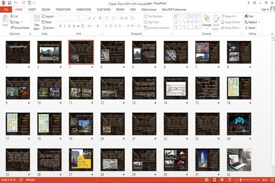Click the Cut scissors command
The image size is (275, 183).
pyautogui.click(x=14, y=16)
